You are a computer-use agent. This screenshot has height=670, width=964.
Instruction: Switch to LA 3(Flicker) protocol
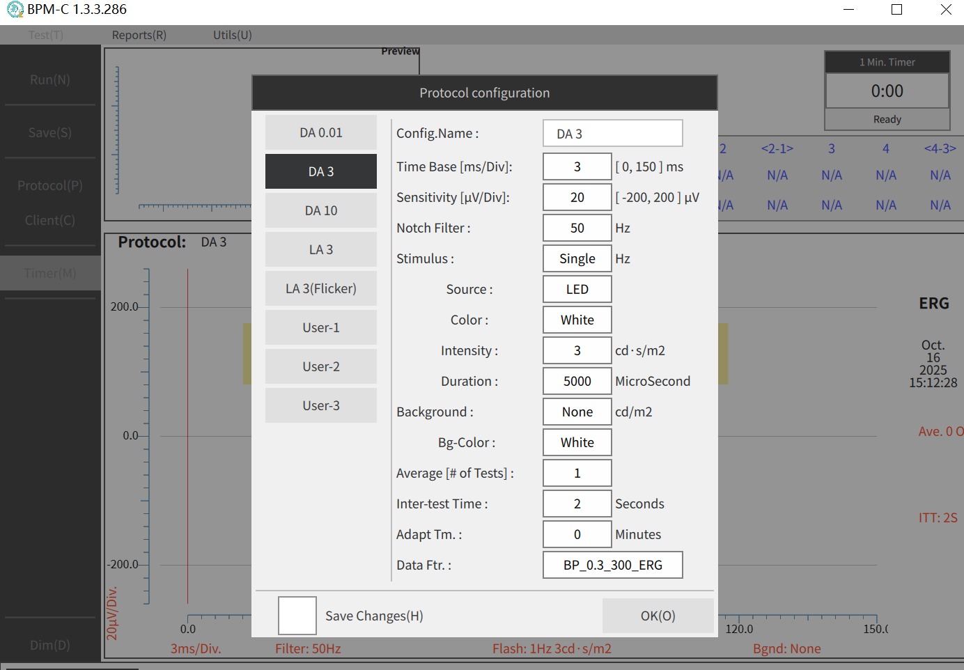tap(321, 288)
